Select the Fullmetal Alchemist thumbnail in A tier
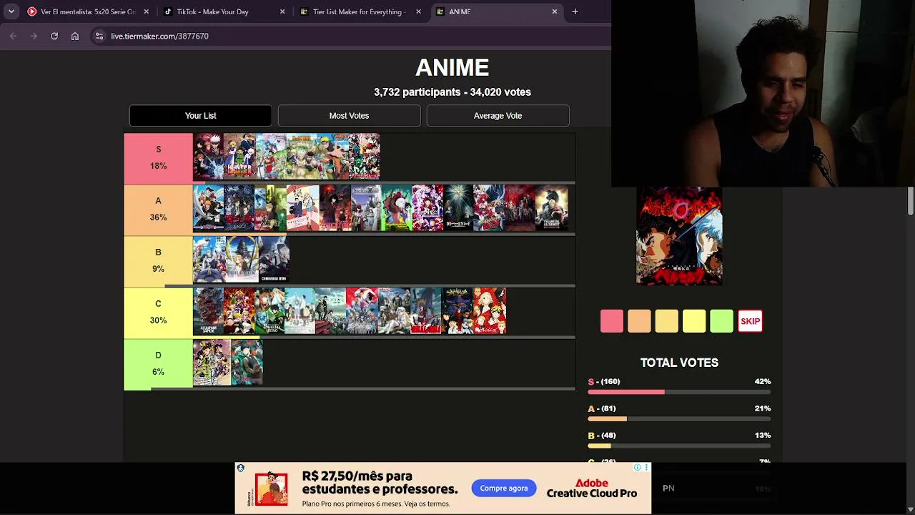The image size is (915, 515). (552, 207)
